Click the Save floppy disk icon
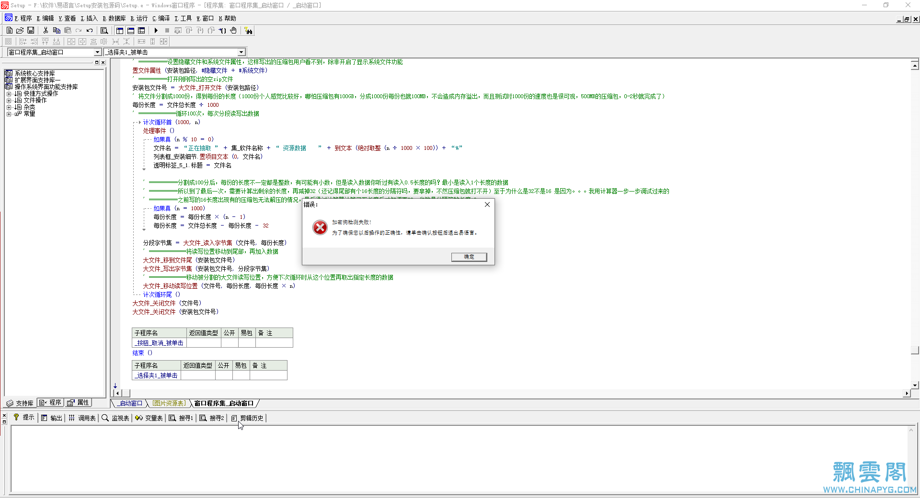 pos(31,30)
